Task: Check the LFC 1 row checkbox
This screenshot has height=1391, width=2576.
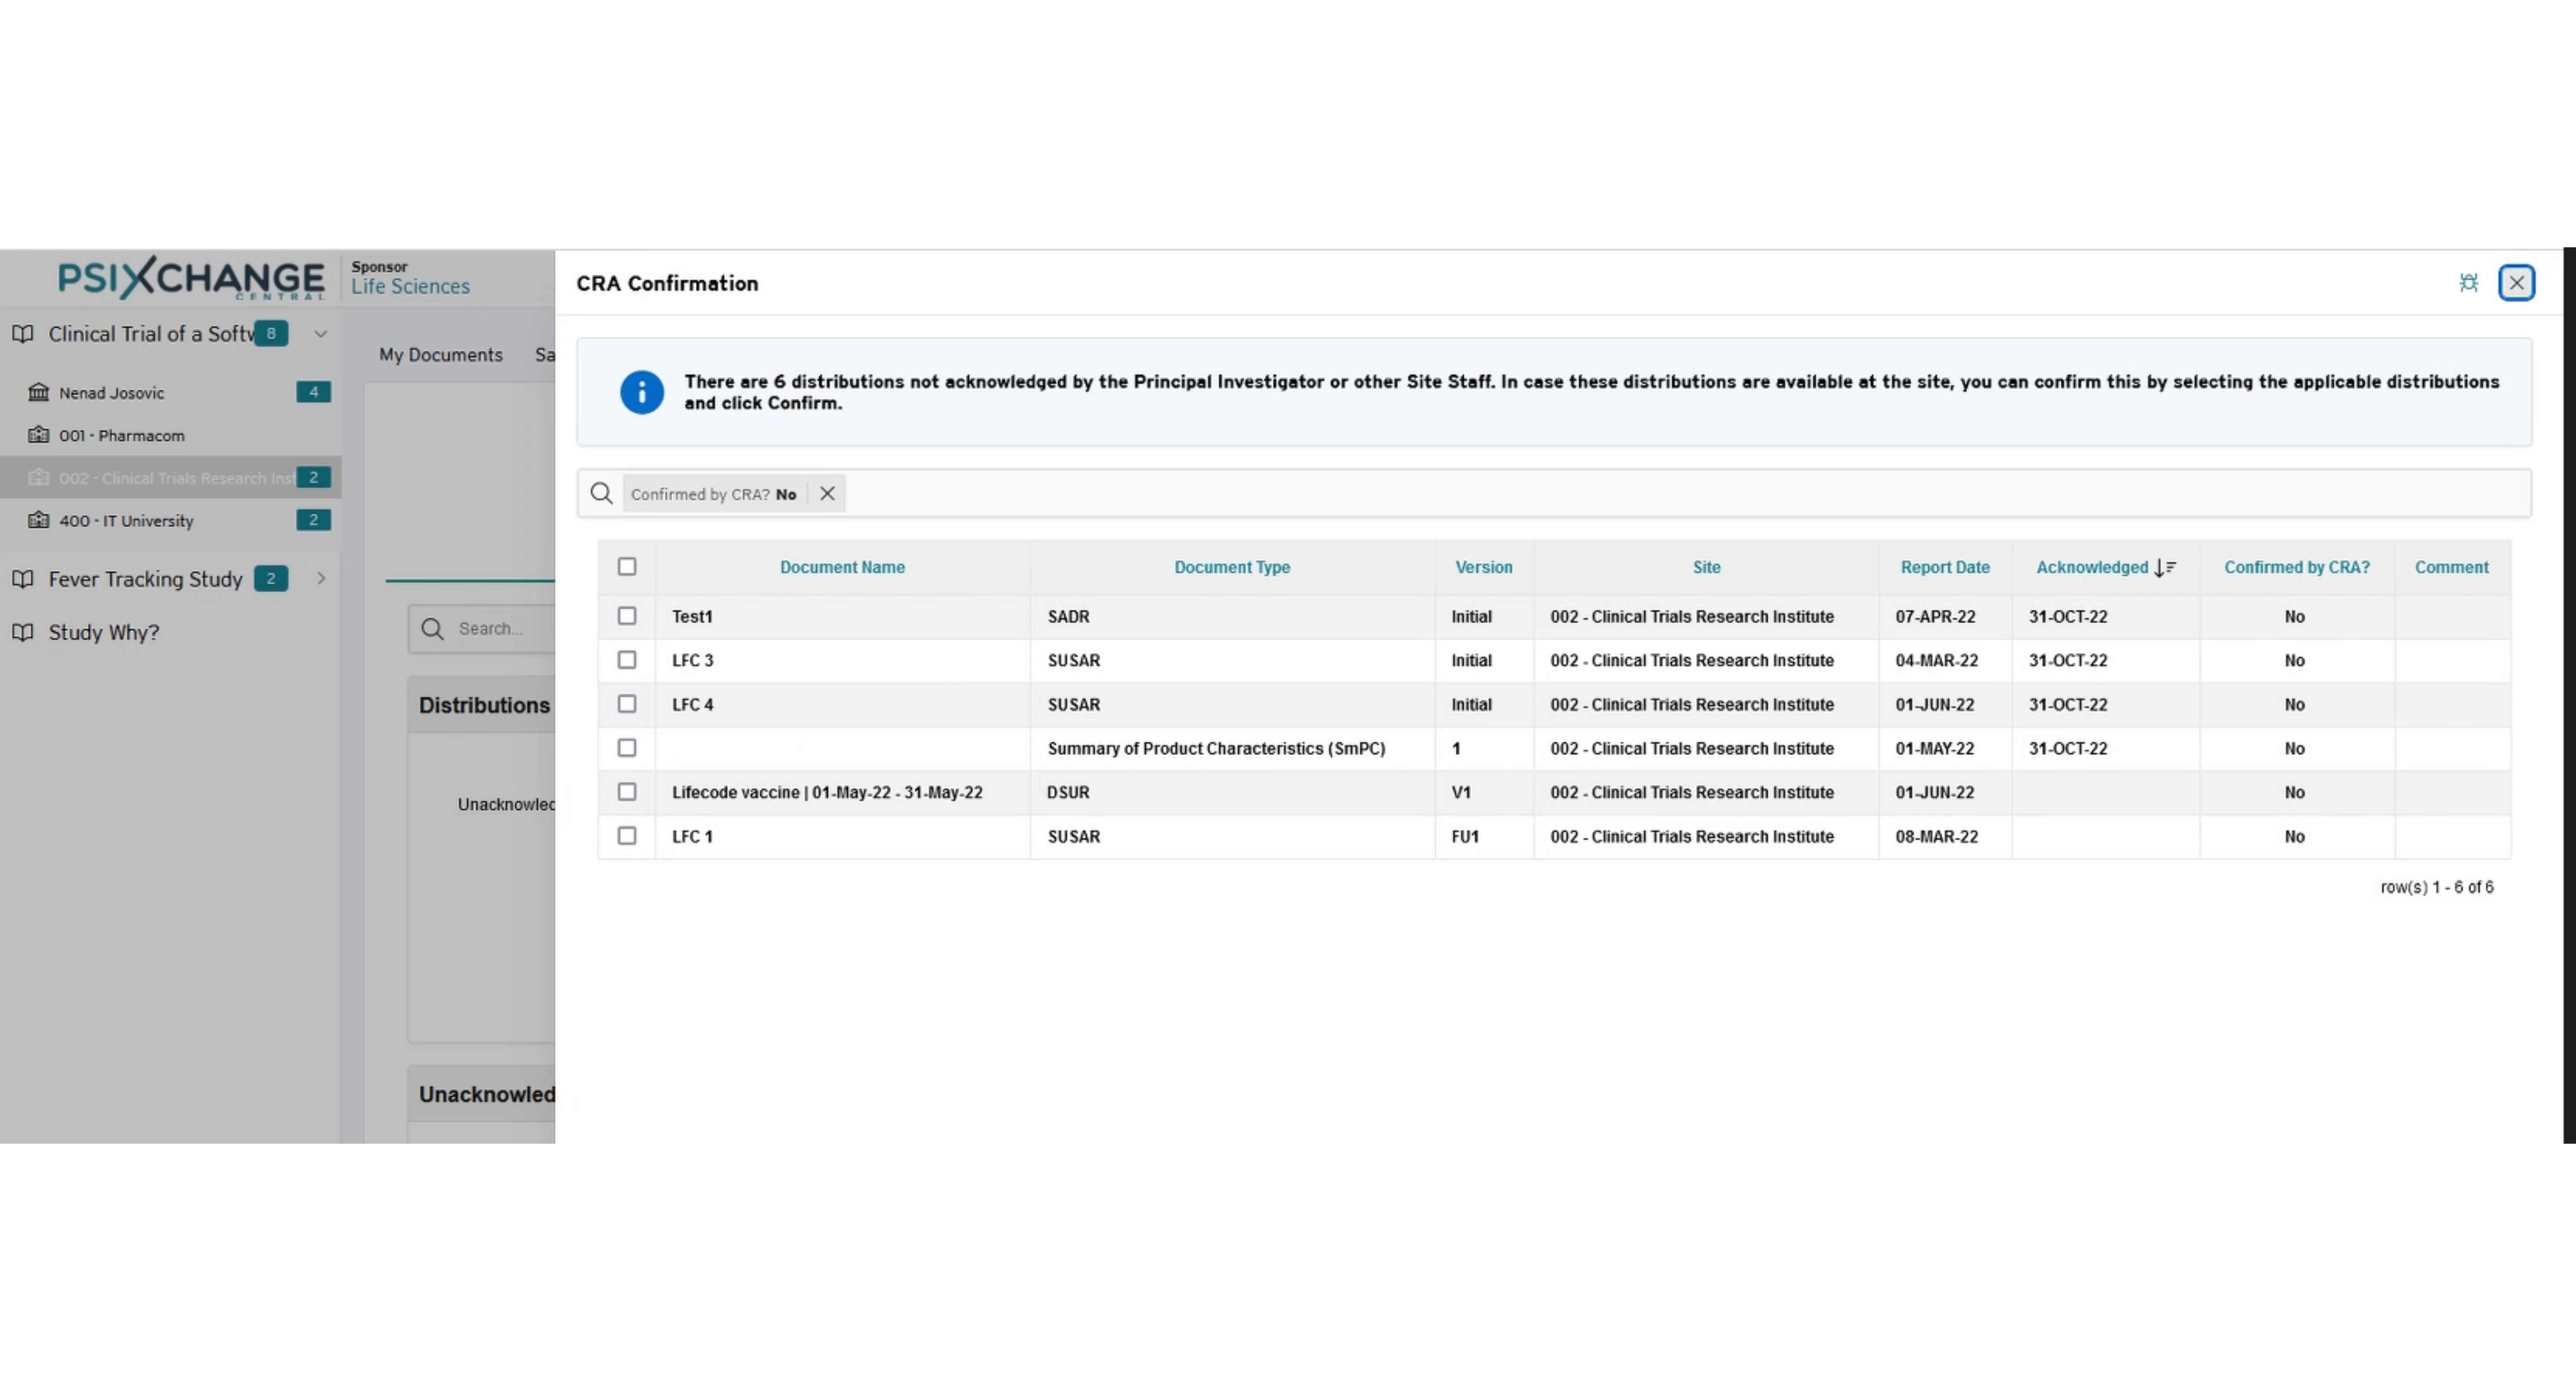Action: pyautogui.click(x=627, y=836)
